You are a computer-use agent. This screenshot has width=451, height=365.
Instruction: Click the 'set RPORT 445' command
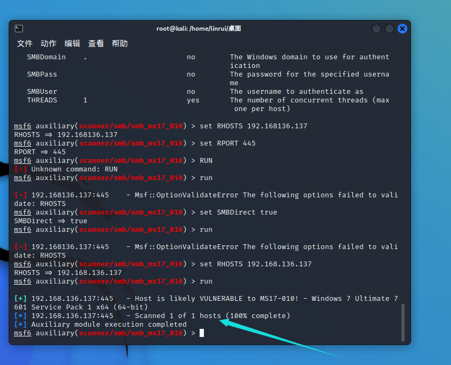tap(228, 143)
